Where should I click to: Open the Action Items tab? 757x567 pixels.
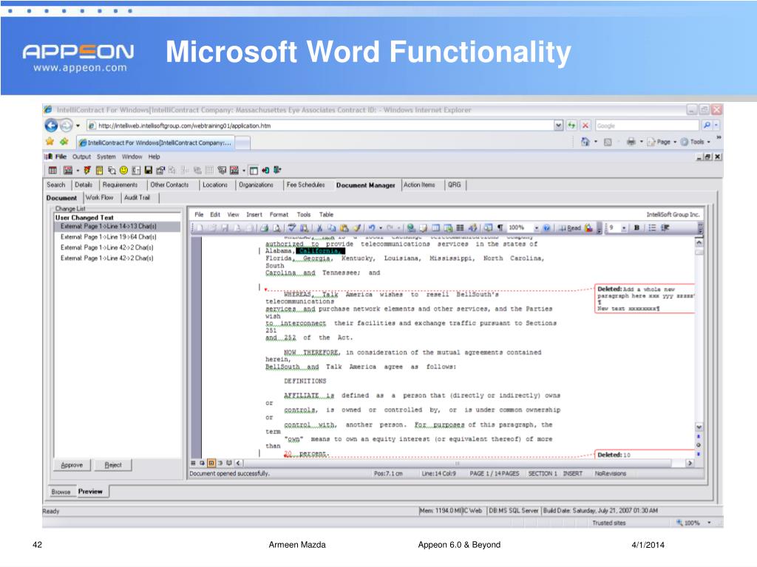419,185
